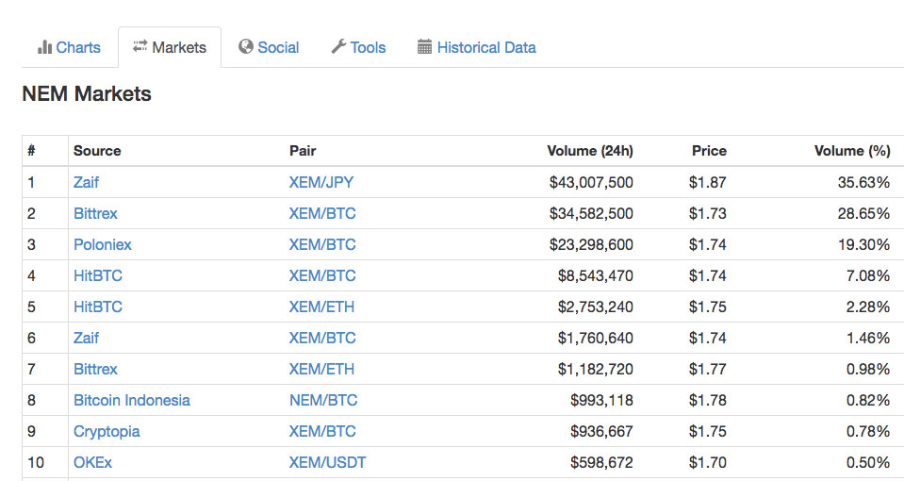The height and width of the screenshot is (481, 904).
Task: Open the OKEx source link
Action: point(92,462)
